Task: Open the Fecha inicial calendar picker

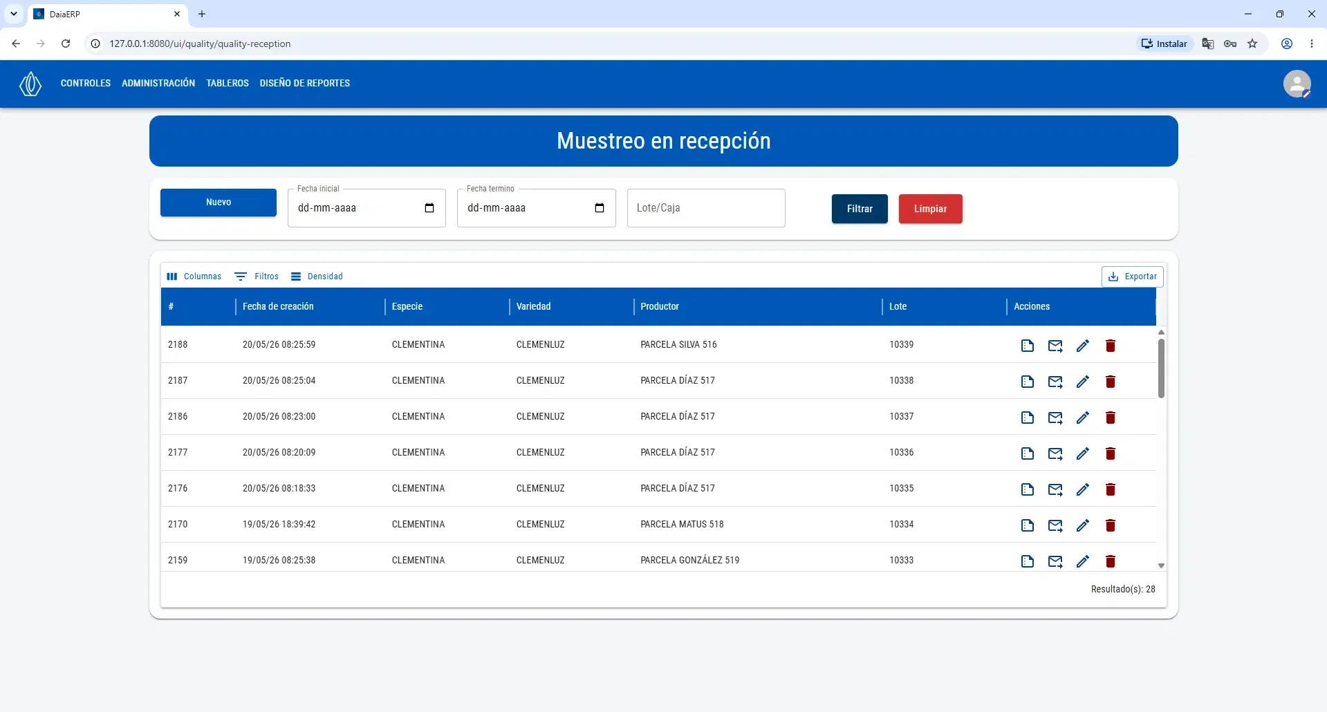Action: [429, 208]
